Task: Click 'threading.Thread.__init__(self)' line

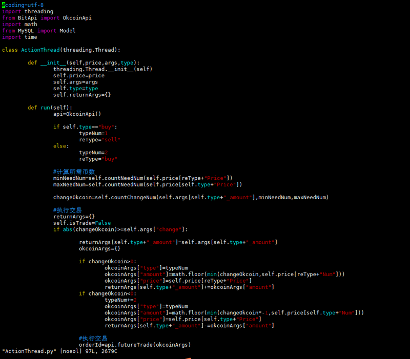Action: 103,69
